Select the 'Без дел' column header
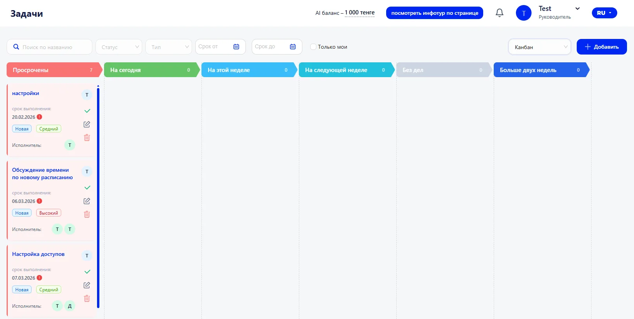 coord(444,70)
